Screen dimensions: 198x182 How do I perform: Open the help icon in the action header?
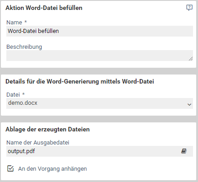pyautogui.click(x=189, y=8)
